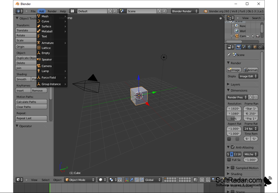Select Metaball in the Add menu
The height and width of the screenshot is (193, 278).
(x=52, y=31)
